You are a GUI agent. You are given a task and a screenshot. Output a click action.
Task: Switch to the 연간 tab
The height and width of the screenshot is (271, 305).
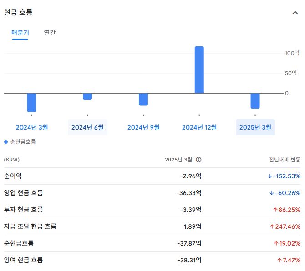pos(50,32)
